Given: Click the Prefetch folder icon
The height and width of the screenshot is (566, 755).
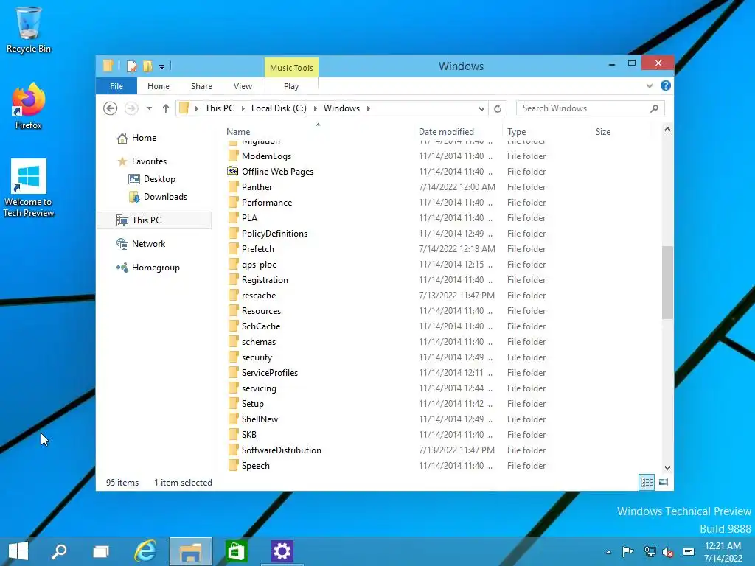Looking at the screenshot, I should click(x=233, y=249).
